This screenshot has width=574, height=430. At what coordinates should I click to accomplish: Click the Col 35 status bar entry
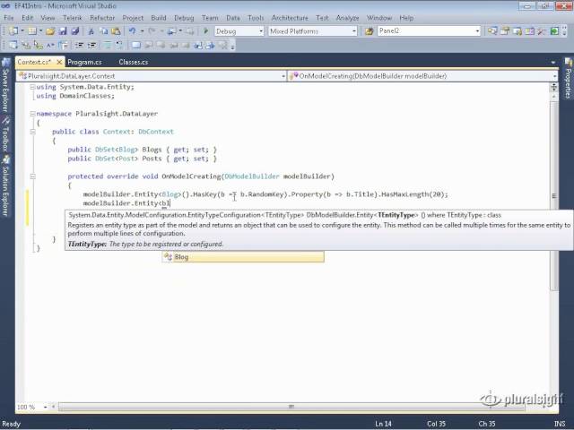point(436,424)
